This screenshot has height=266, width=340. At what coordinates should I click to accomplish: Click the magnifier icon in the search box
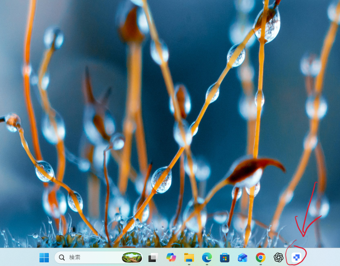tap(62, 257)
